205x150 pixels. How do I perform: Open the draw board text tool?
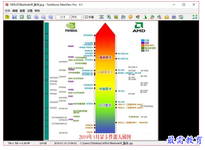click(x=123, y=17)
